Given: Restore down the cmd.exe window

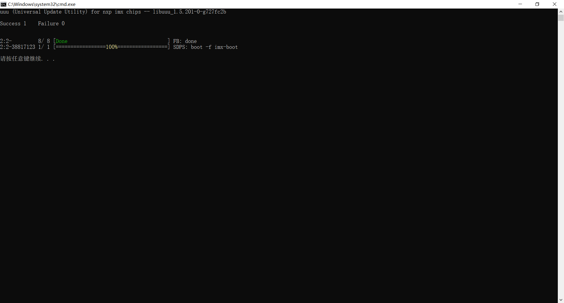Looking at the screenshot, I should pyautogui.click(x=537, y=4).
